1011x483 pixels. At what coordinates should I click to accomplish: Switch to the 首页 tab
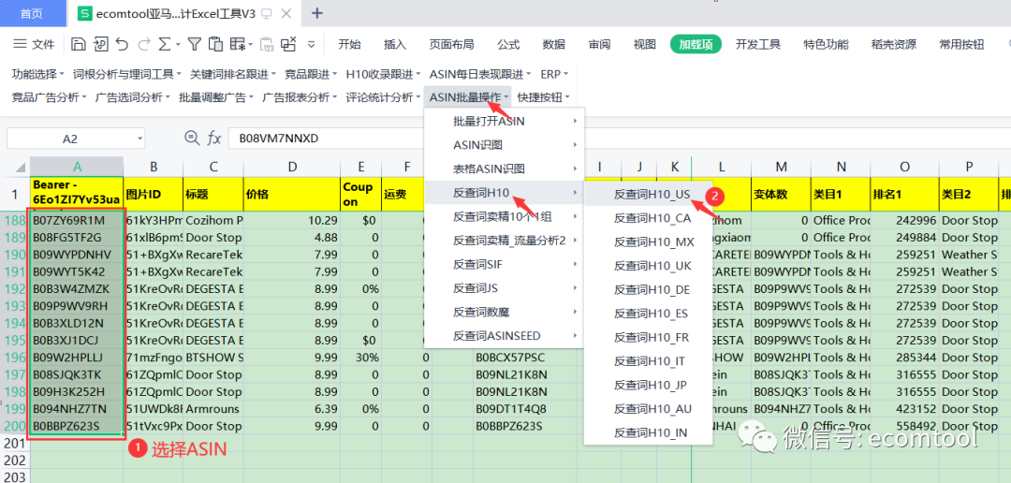tap(33, 13)
